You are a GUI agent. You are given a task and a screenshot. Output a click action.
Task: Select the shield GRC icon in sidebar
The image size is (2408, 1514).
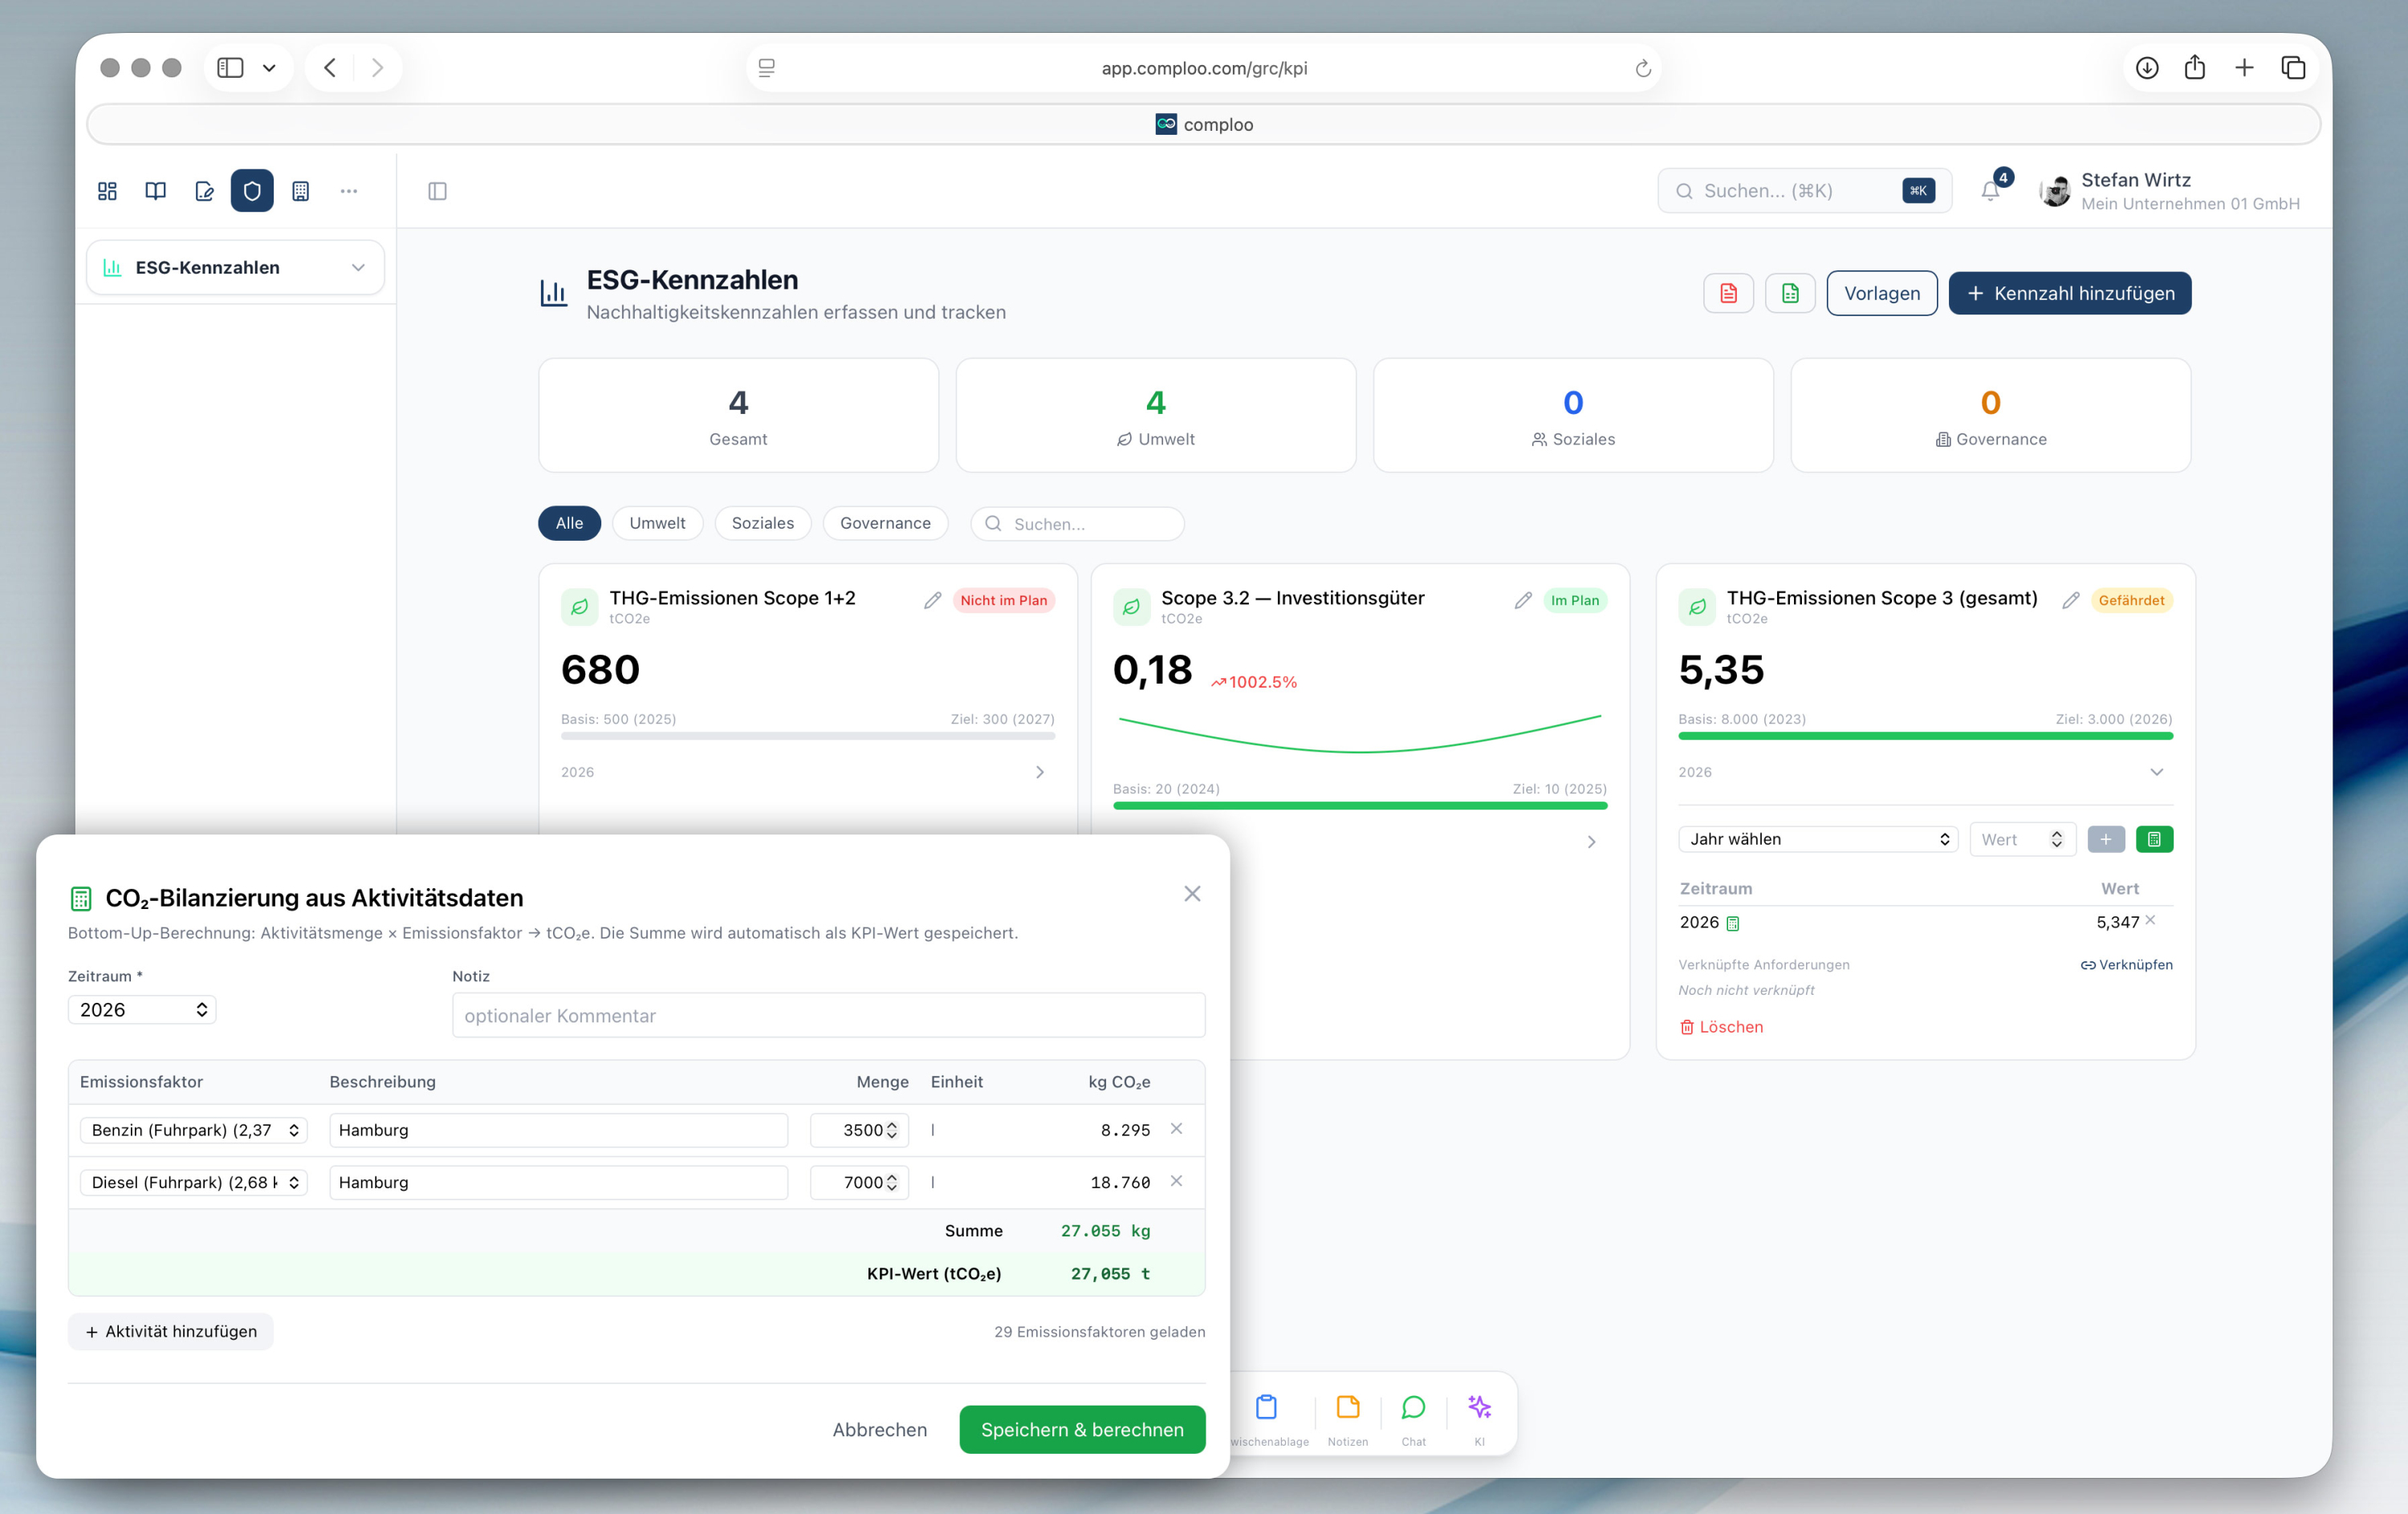[252, 191]
